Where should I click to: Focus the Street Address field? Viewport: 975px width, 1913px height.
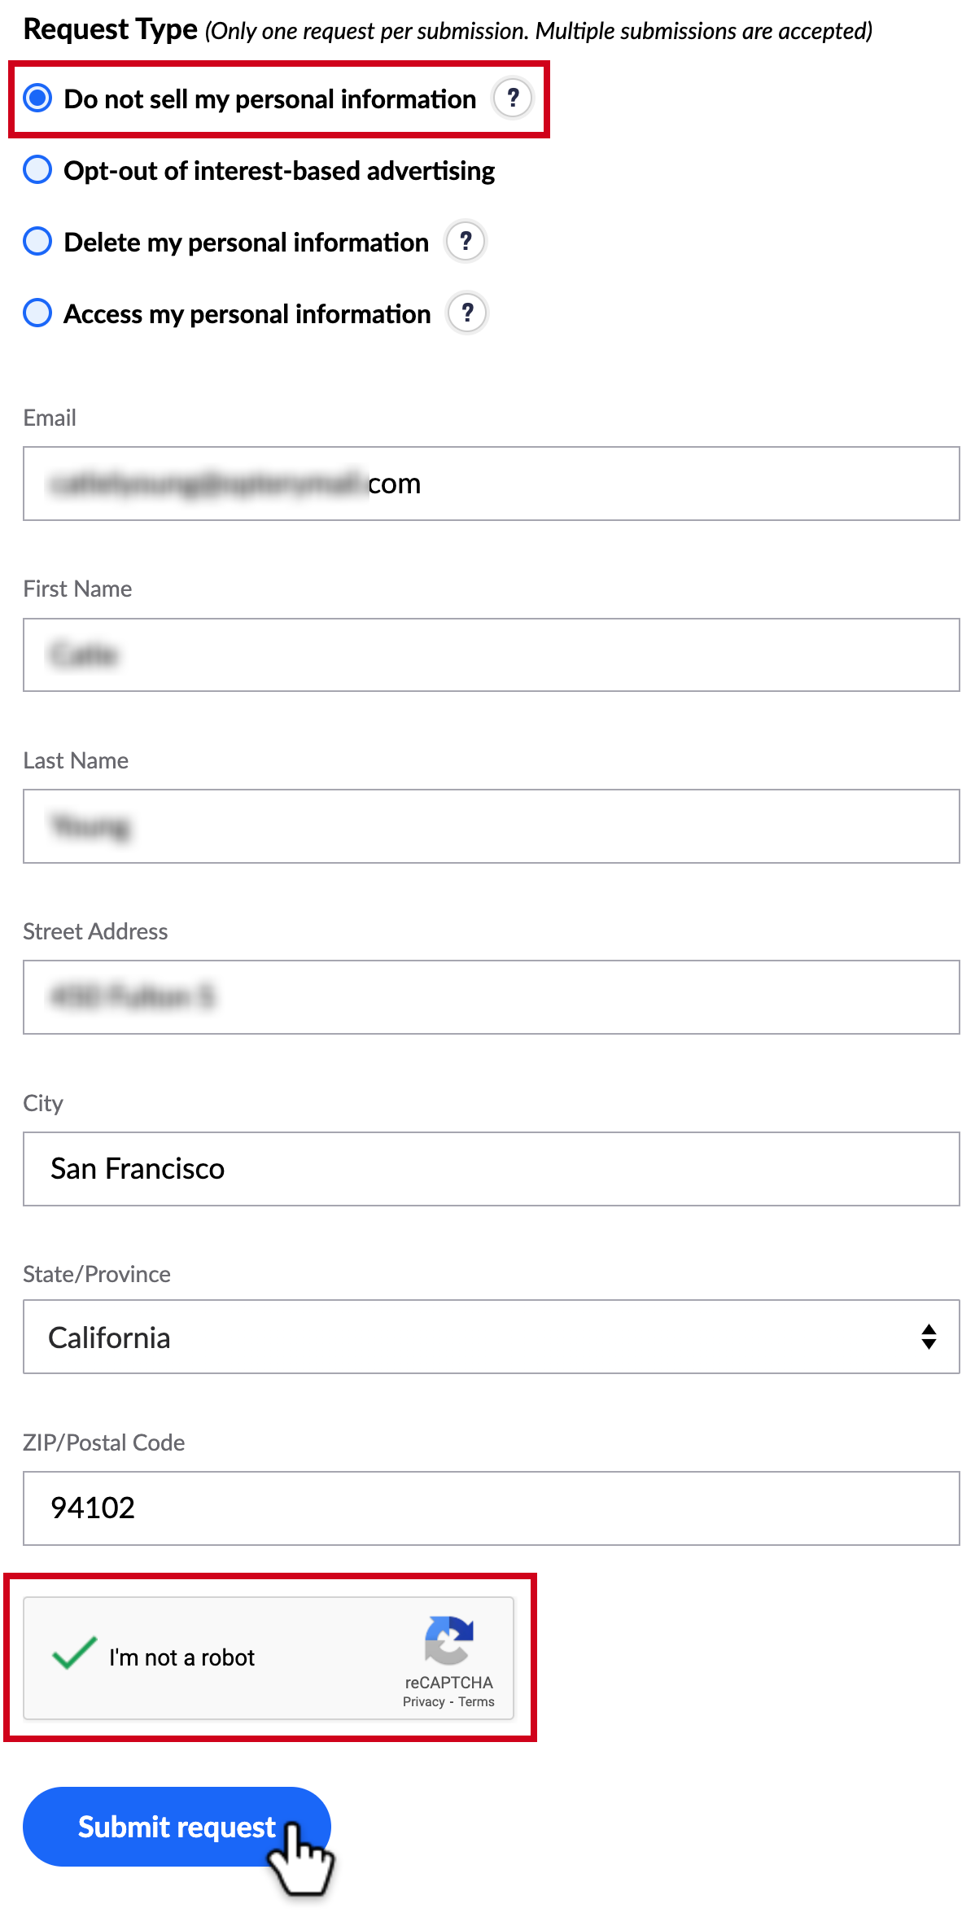(492, 997)
